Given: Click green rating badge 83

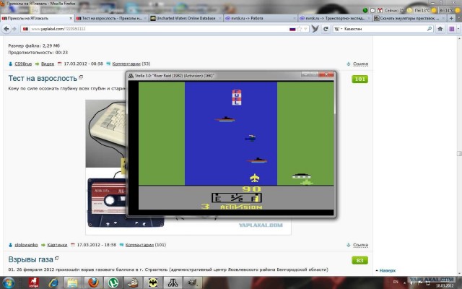Looking at the screenshot, I should [359, 260].
